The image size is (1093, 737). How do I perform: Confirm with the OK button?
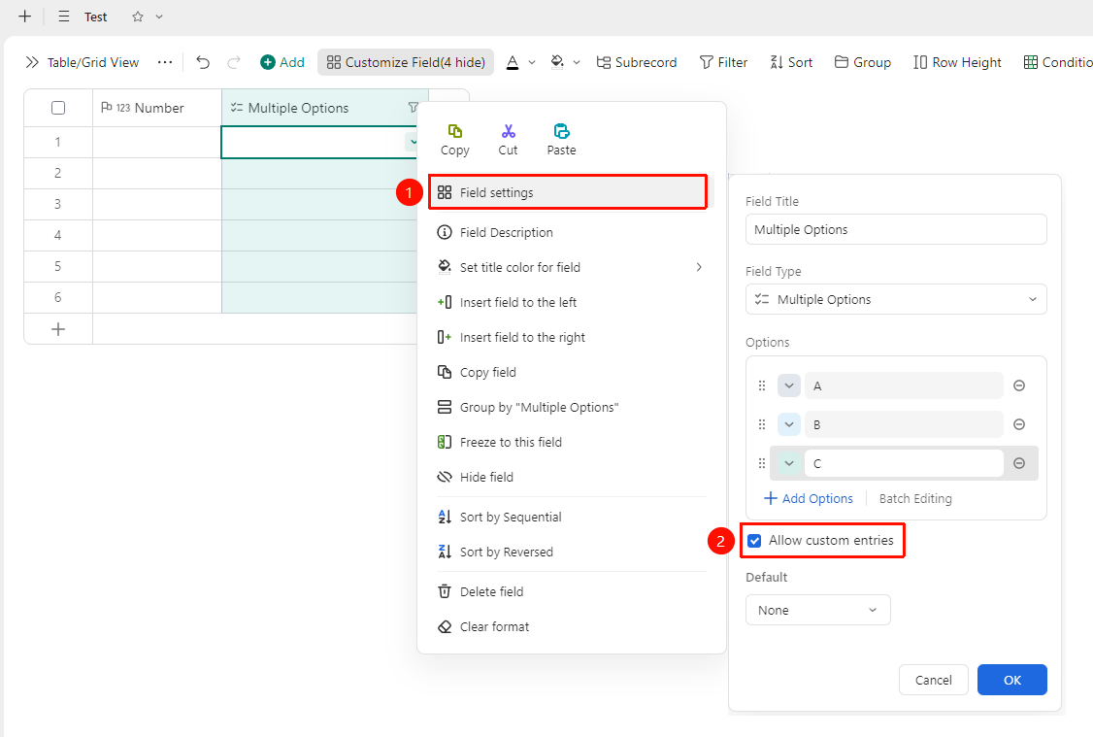(x=1012, y=680)
